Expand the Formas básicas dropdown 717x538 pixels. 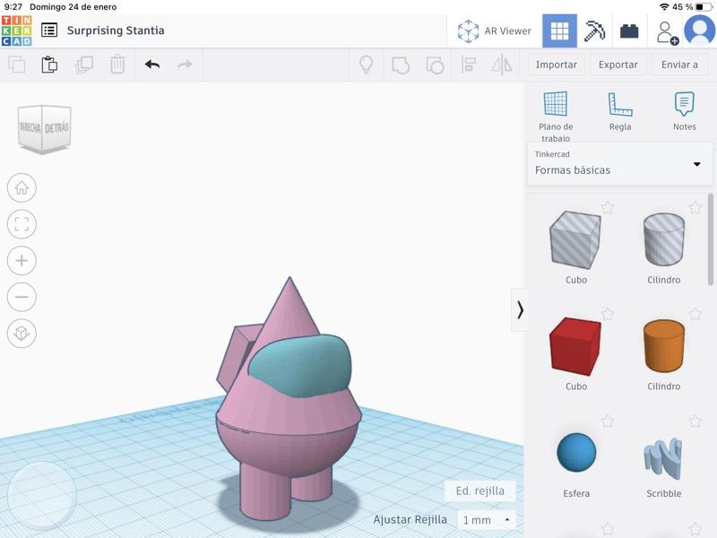[x=696, y=164]
